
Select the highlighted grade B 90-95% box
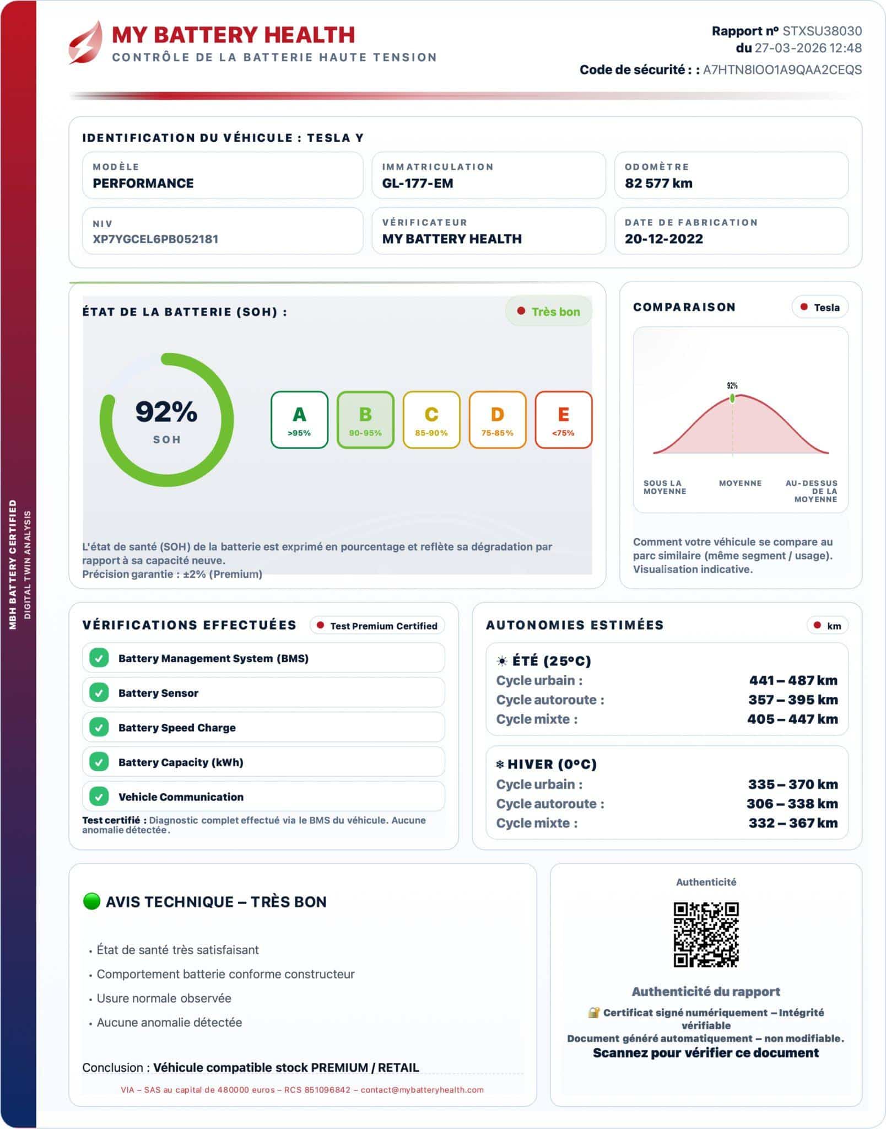coord(365,420)
